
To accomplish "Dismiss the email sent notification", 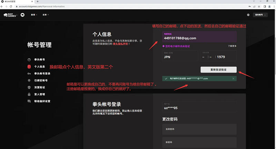I will (x=233, y=79).
